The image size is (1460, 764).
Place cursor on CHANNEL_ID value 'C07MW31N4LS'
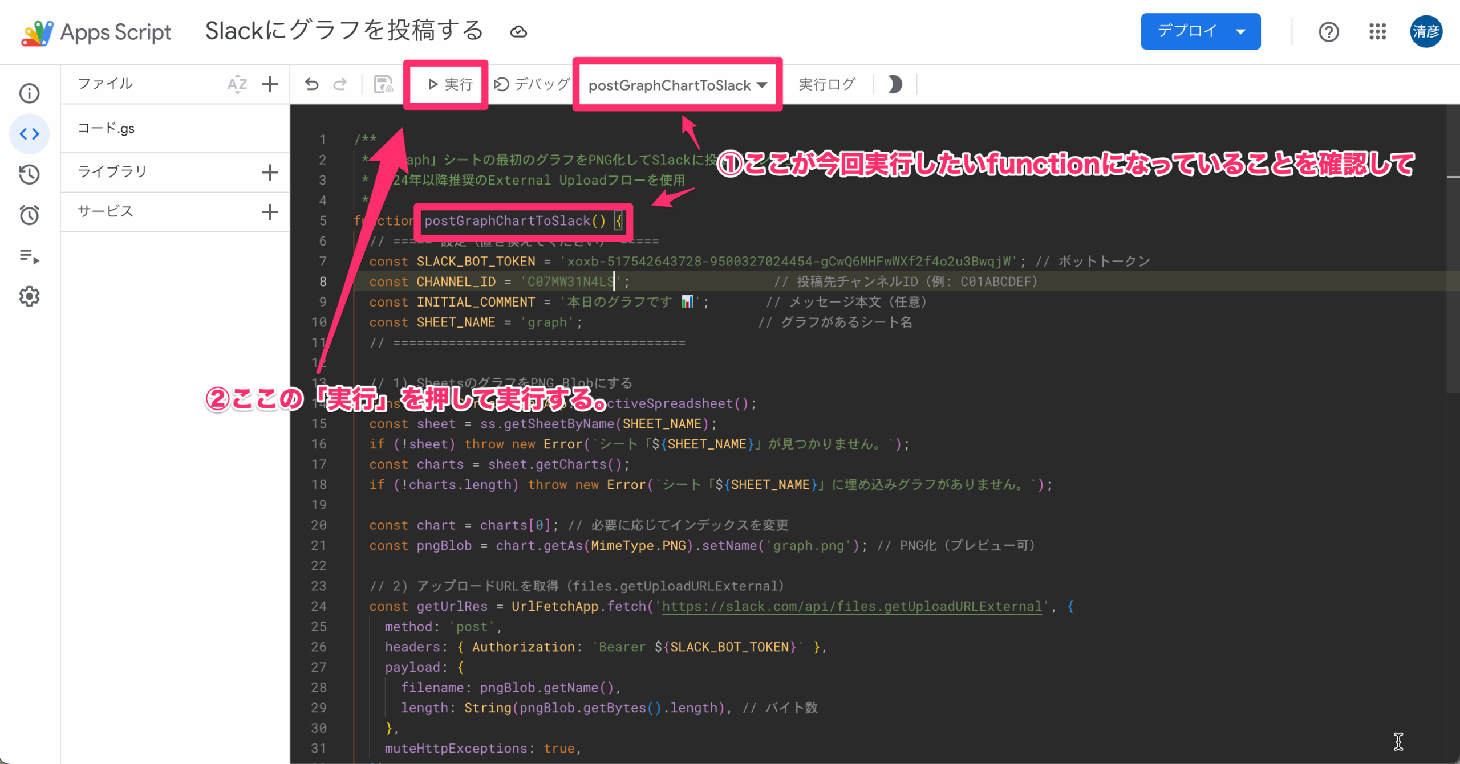point(570,281)
